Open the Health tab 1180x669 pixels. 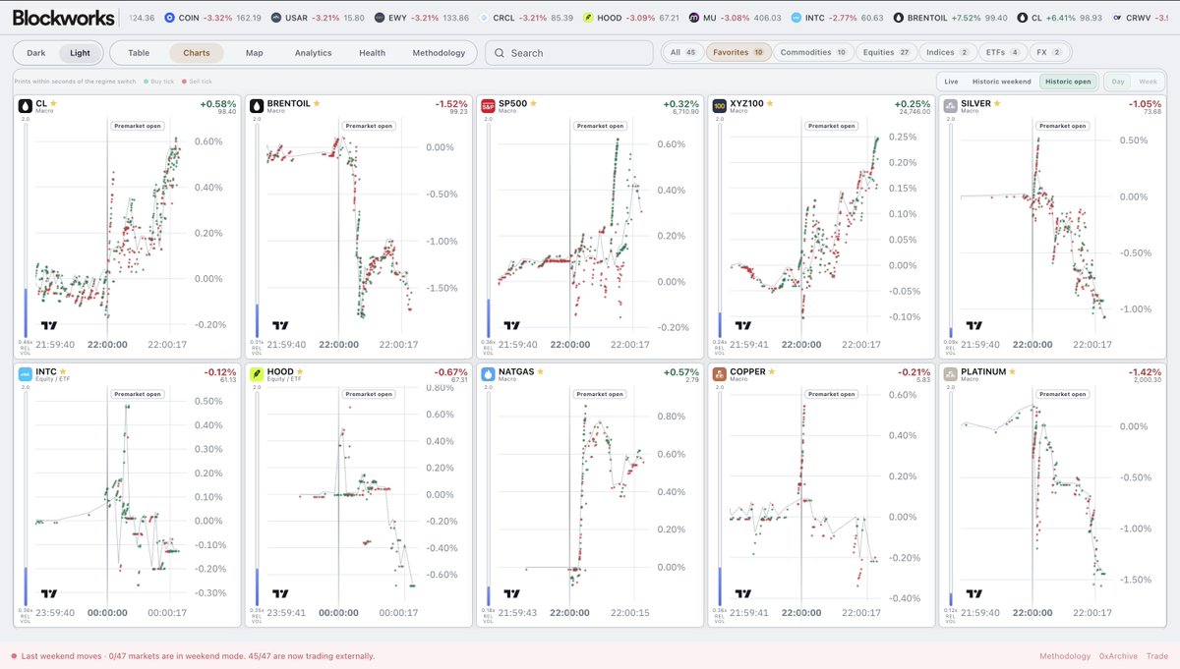373,53
